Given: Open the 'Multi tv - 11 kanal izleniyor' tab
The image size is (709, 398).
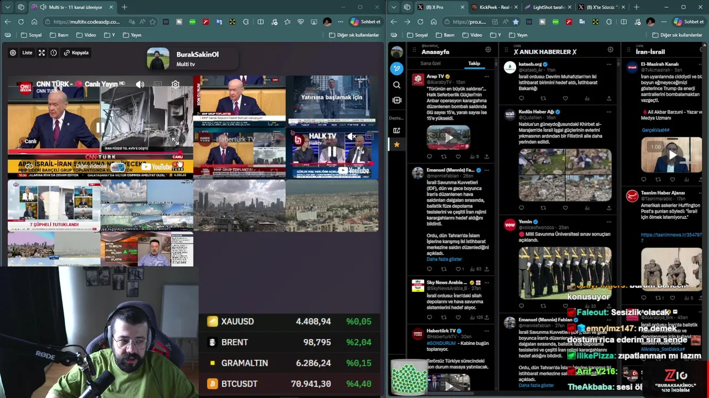Looking at the screenshot, I should [72, 7].
